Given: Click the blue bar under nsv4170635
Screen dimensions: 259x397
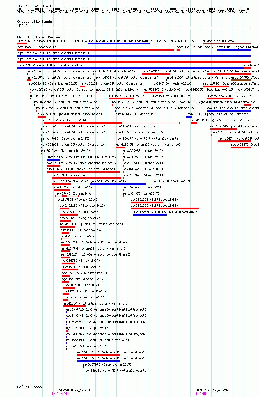Looking at the screenshot, I should coord(150,215).
